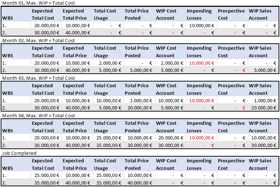Click the Month 01 table title text

pos(38,3)
